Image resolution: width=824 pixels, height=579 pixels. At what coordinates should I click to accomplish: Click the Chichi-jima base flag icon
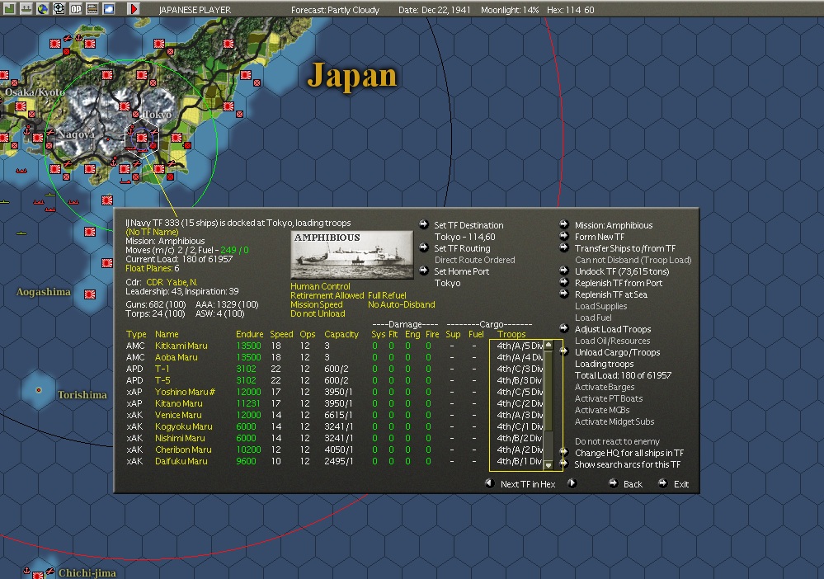38,575
